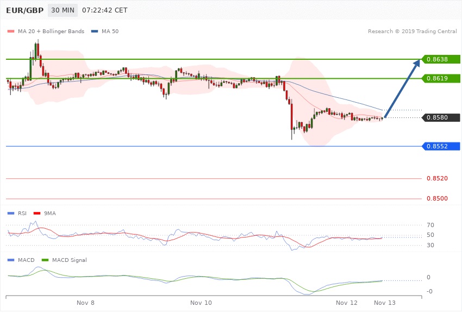Select the Nov 10 date label
Viewport: 462px width, 313px height.
[x=201, y=302]
